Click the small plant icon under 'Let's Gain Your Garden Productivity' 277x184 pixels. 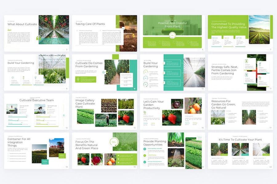point(145,113)
